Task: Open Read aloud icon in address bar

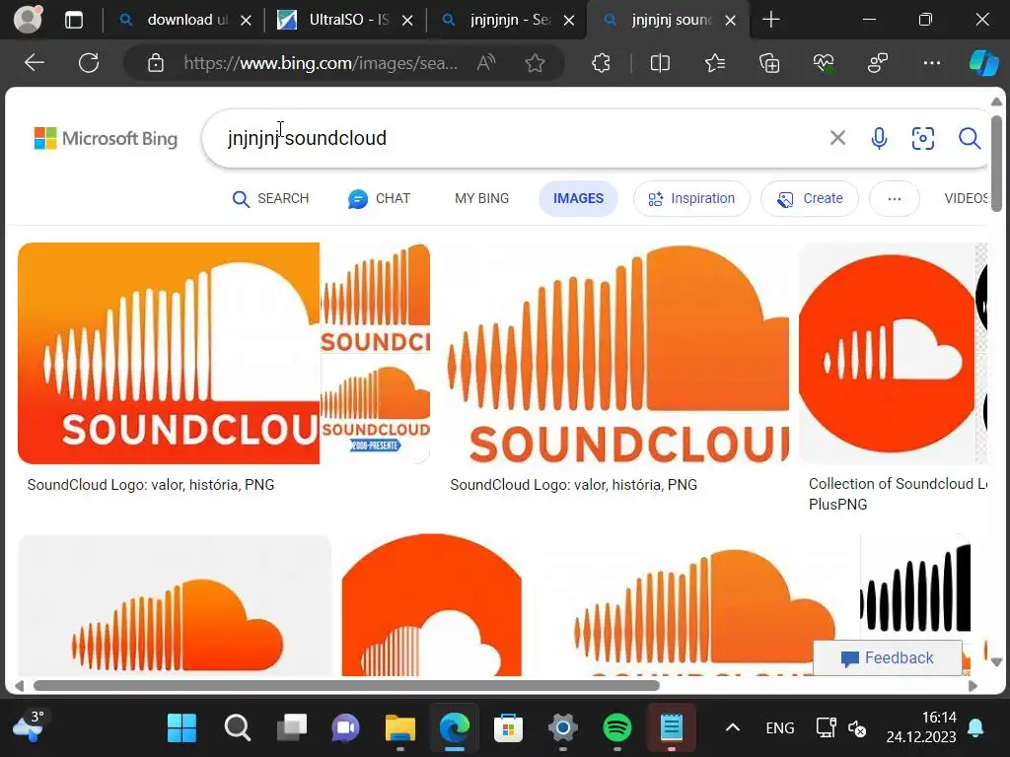Action: (486, 63)
